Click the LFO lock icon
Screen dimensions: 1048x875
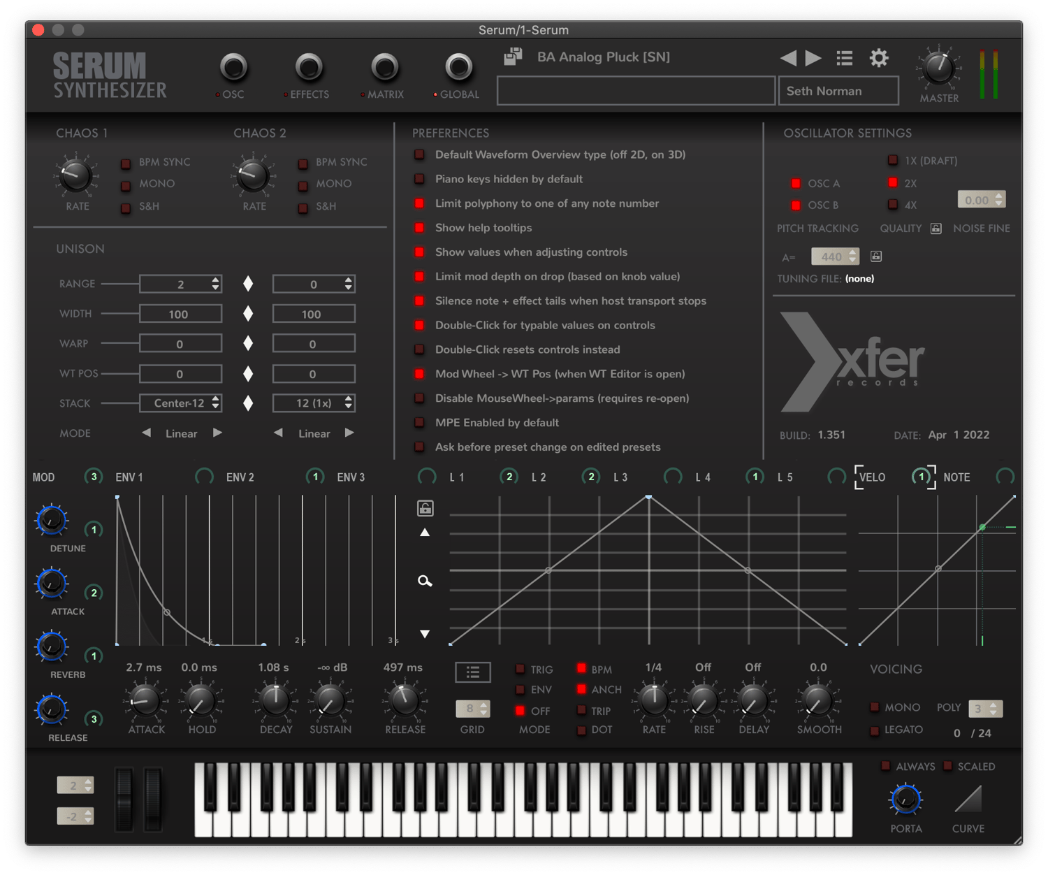(x=425, y=508)
